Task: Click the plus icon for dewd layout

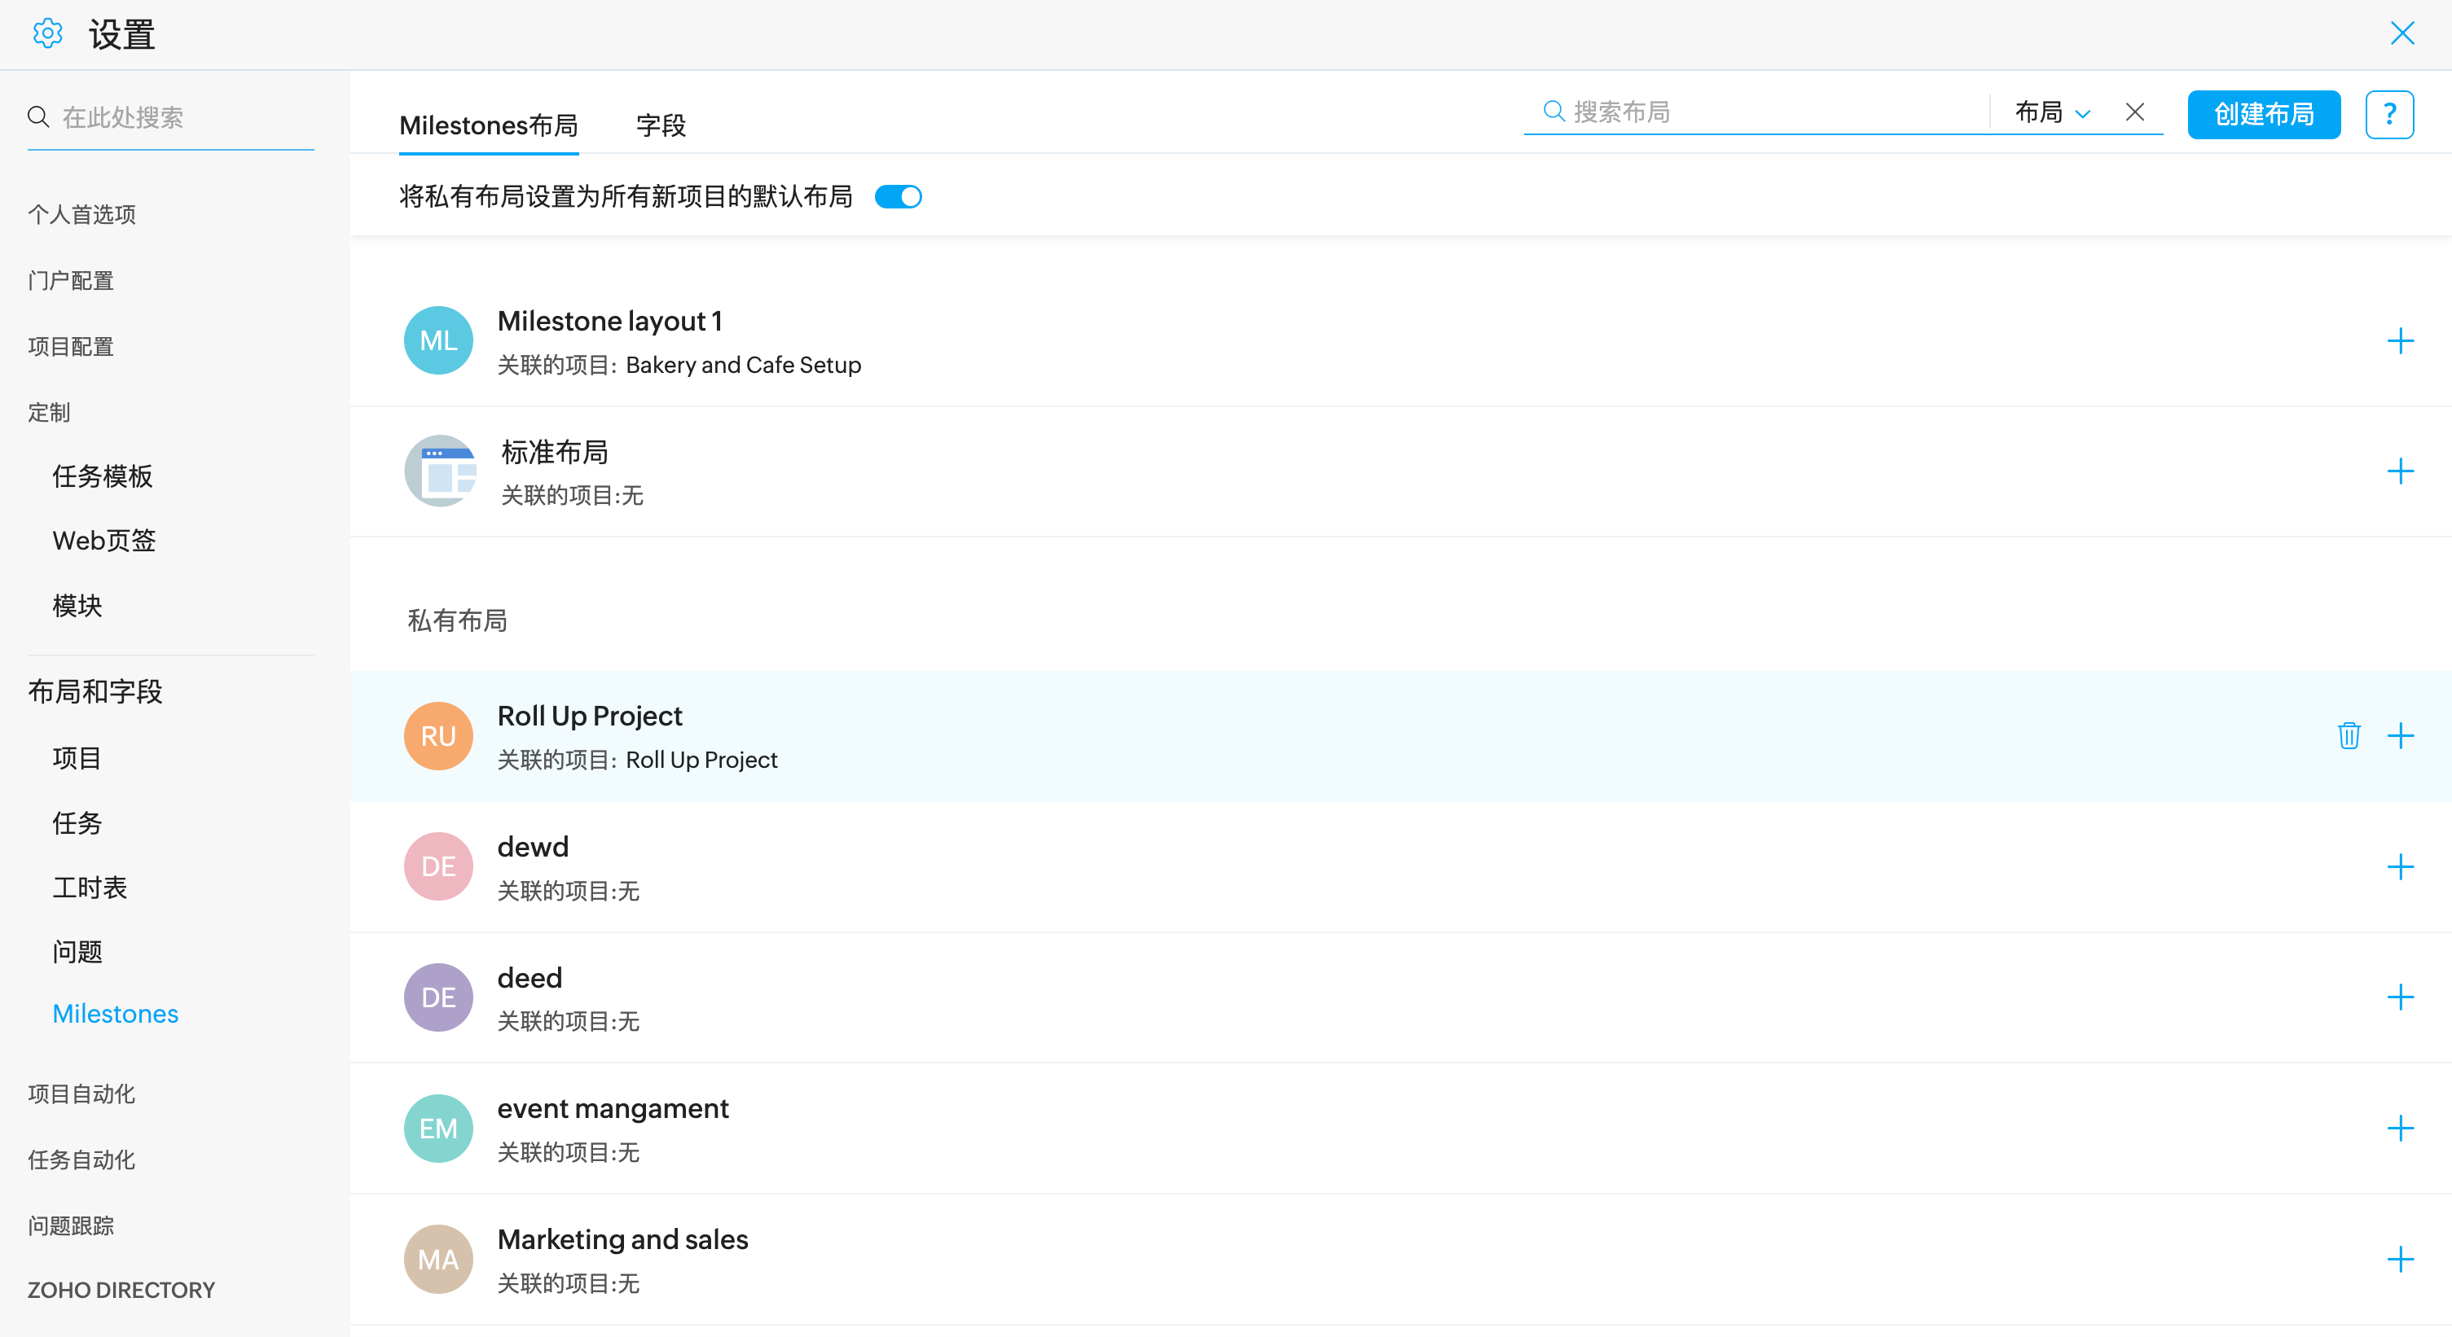Action: tap(2400, 867)
